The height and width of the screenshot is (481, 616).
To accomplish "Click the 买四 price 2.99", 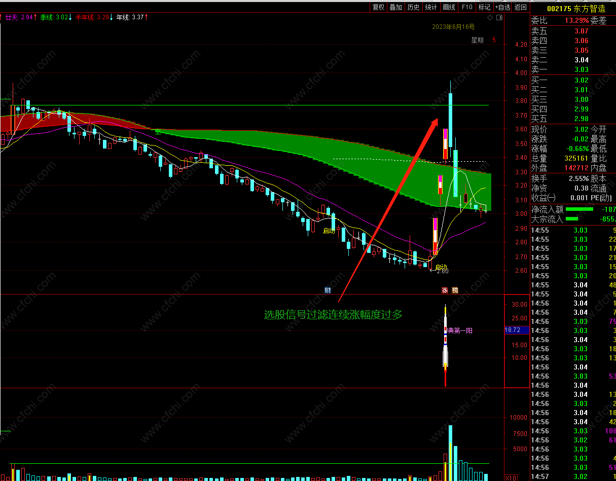I will click(x=581, y=109).
